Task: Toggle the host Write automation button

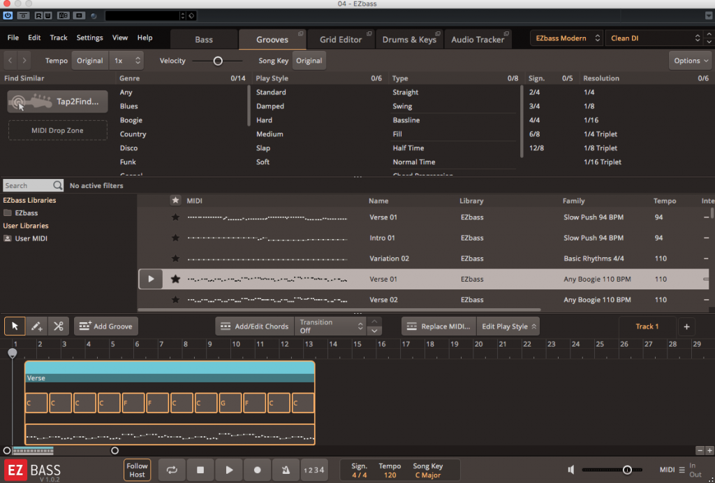Action: (48, 15)
